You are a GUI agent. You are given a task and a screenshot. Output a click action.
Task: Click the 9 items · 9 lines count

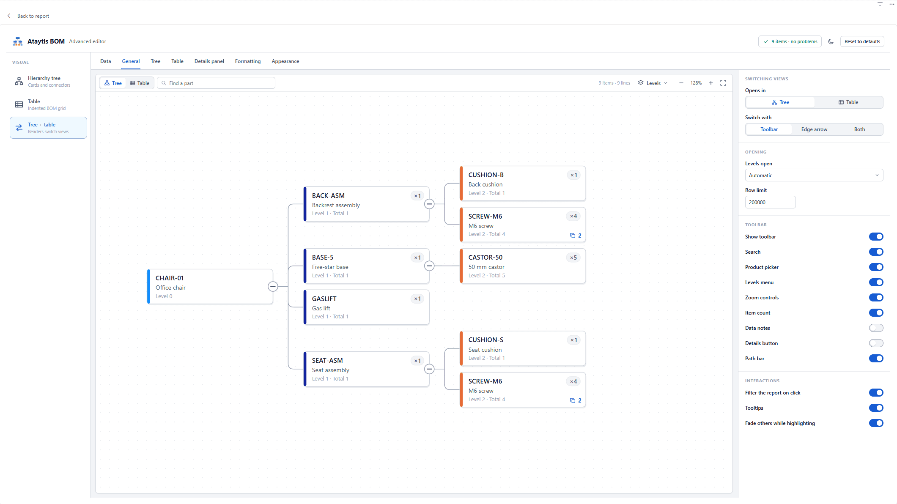coord(614,83)
